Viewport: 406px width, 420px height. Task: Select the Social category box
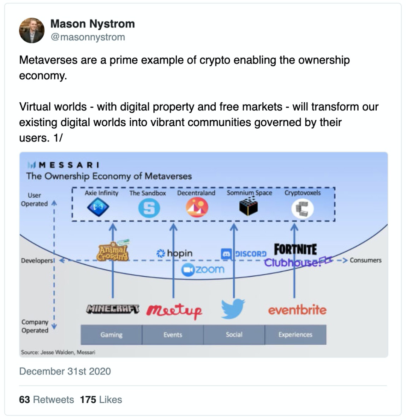234,335
